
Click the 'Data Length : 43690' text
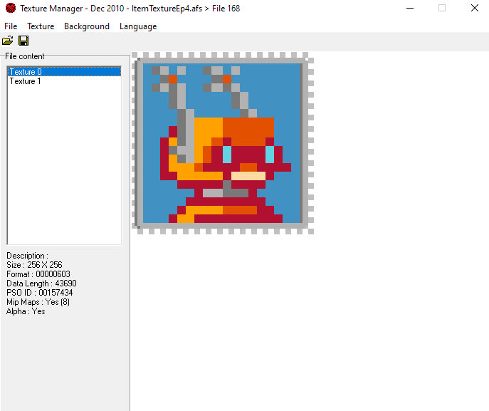point(41,283)
